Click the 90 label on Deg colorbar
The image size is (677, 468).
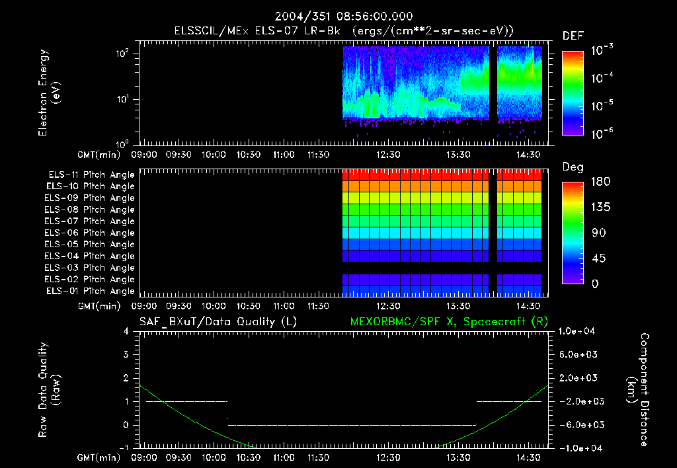[598, 233]
